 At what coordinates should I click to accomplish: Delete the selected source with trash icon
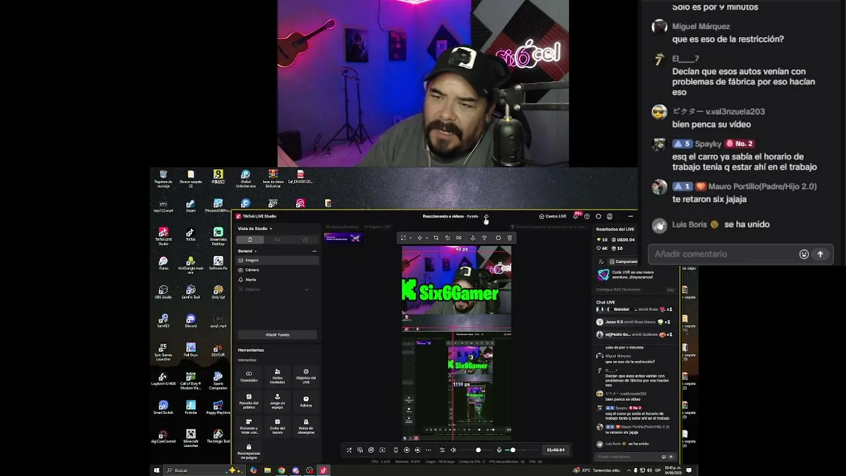[x=510, y=238]
